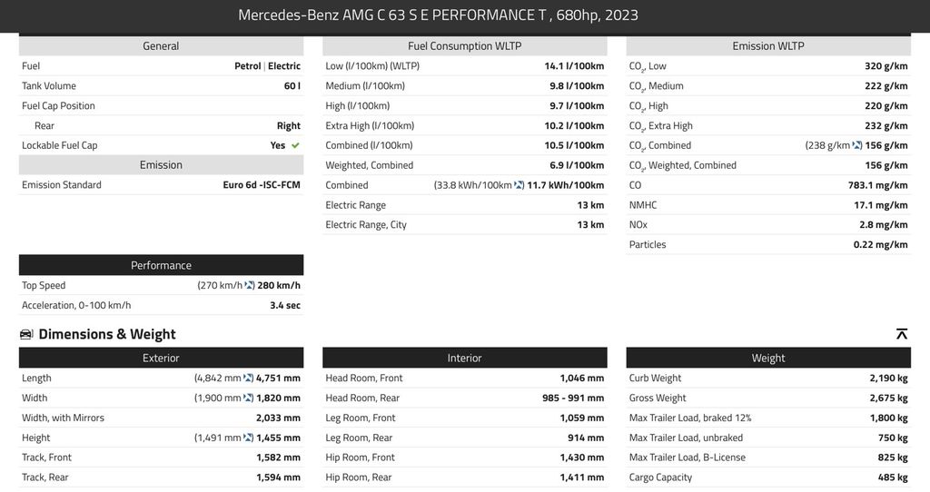Viewport: 930px width, 492px height.
Task: Click comparison icon in Length row
Action: point(249,379)
